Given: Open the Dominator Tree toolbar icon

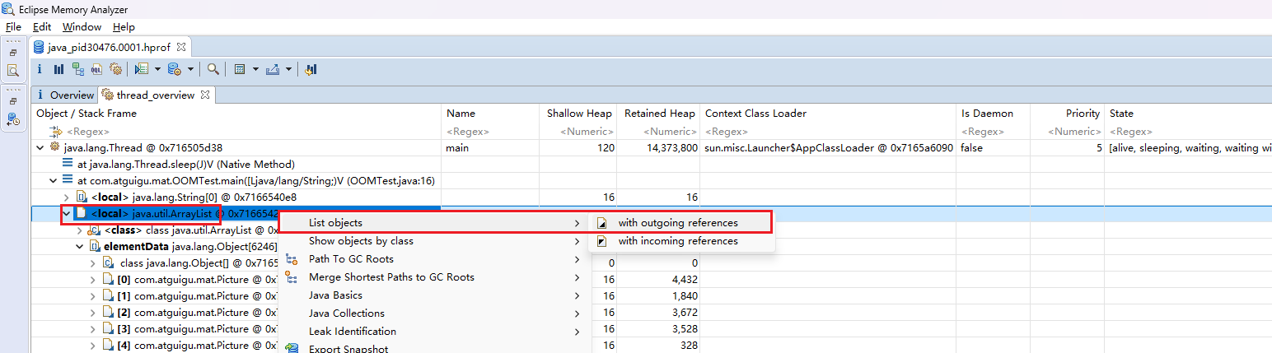Looking at the screenshot, I should (78, 70).
